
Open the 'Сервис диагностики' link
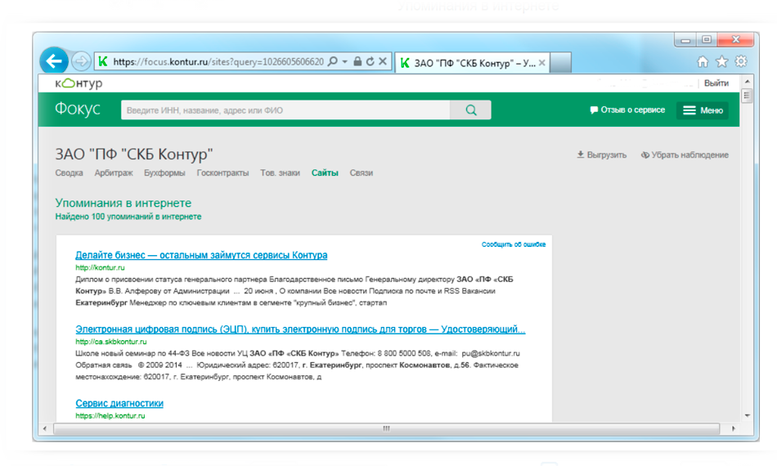(x=119, y=403)
